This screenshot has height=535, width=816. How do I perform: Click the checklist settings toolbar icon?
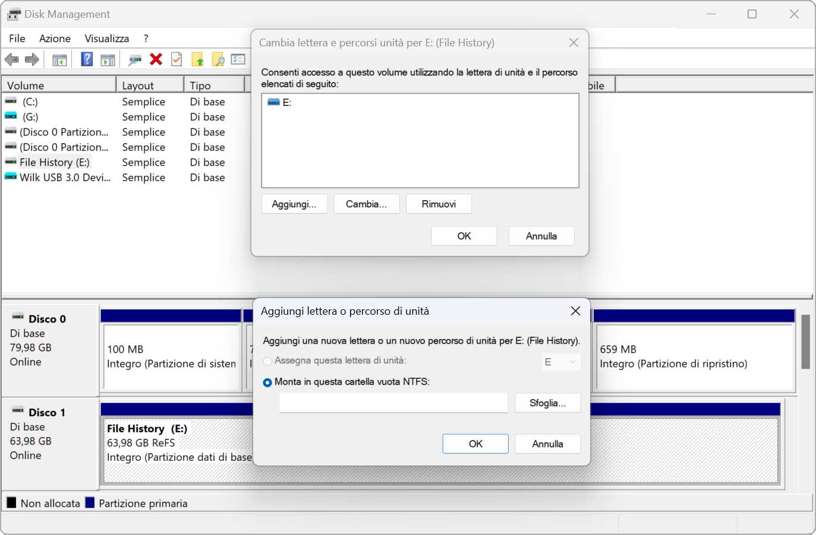tap(238, 59)
